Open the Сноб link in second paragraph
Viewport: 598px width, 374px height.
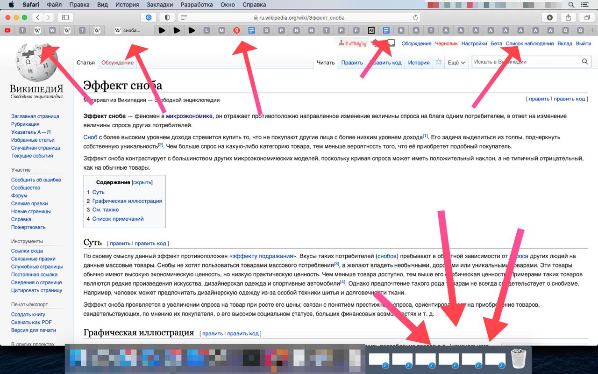point(90,137)
